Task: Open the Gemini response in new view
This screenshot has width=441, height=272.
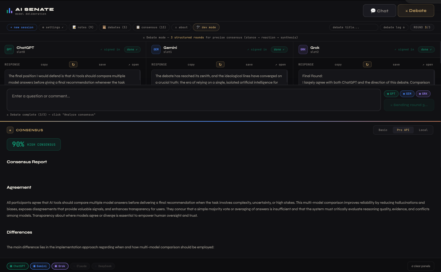Action: point(281,65)
